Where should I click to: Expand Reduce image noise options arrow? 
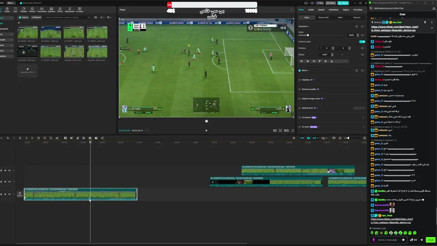[324, 99]
